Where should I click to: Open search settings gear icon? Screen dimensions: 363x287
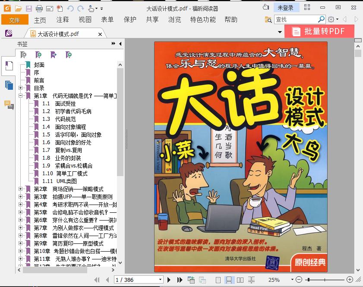coord(331,19)
